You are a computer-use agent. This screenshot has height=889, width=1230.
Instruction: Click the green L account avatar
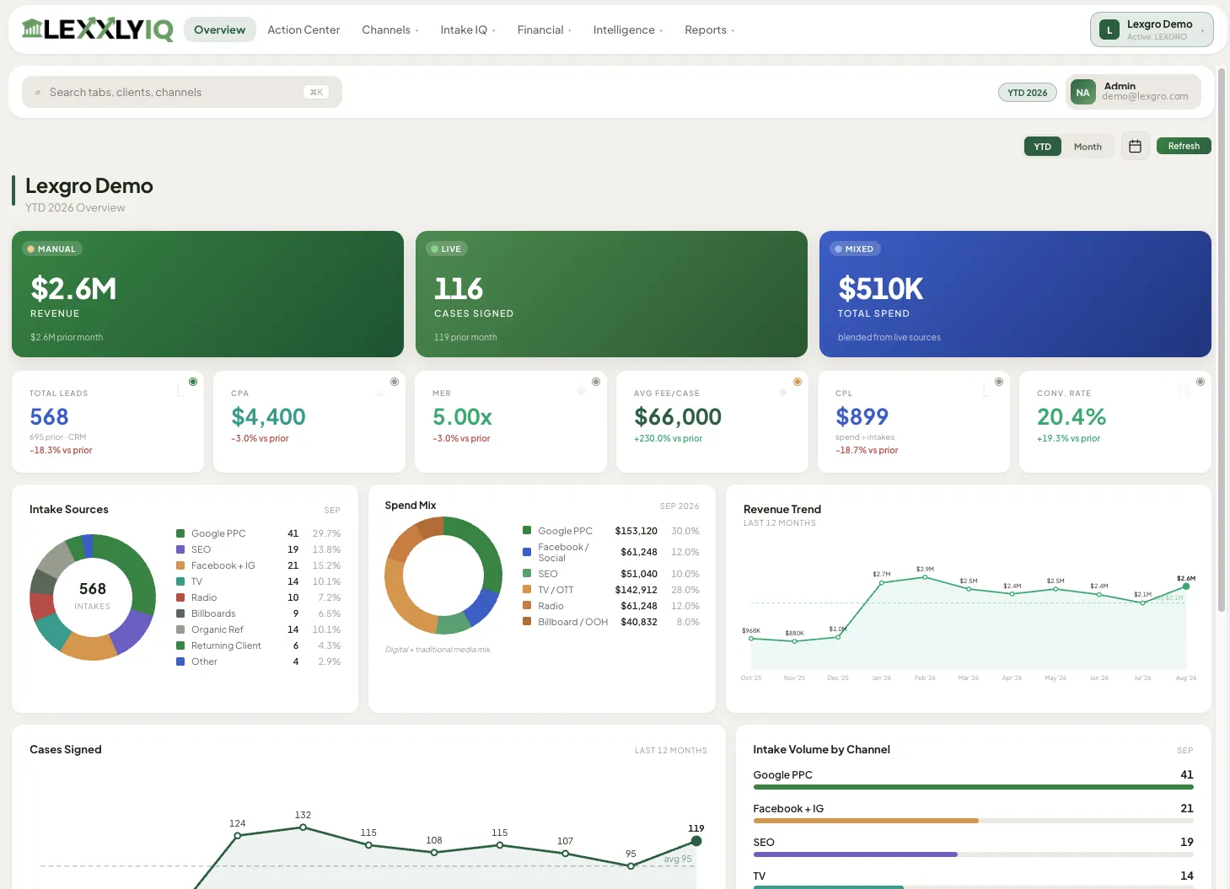1109,30
